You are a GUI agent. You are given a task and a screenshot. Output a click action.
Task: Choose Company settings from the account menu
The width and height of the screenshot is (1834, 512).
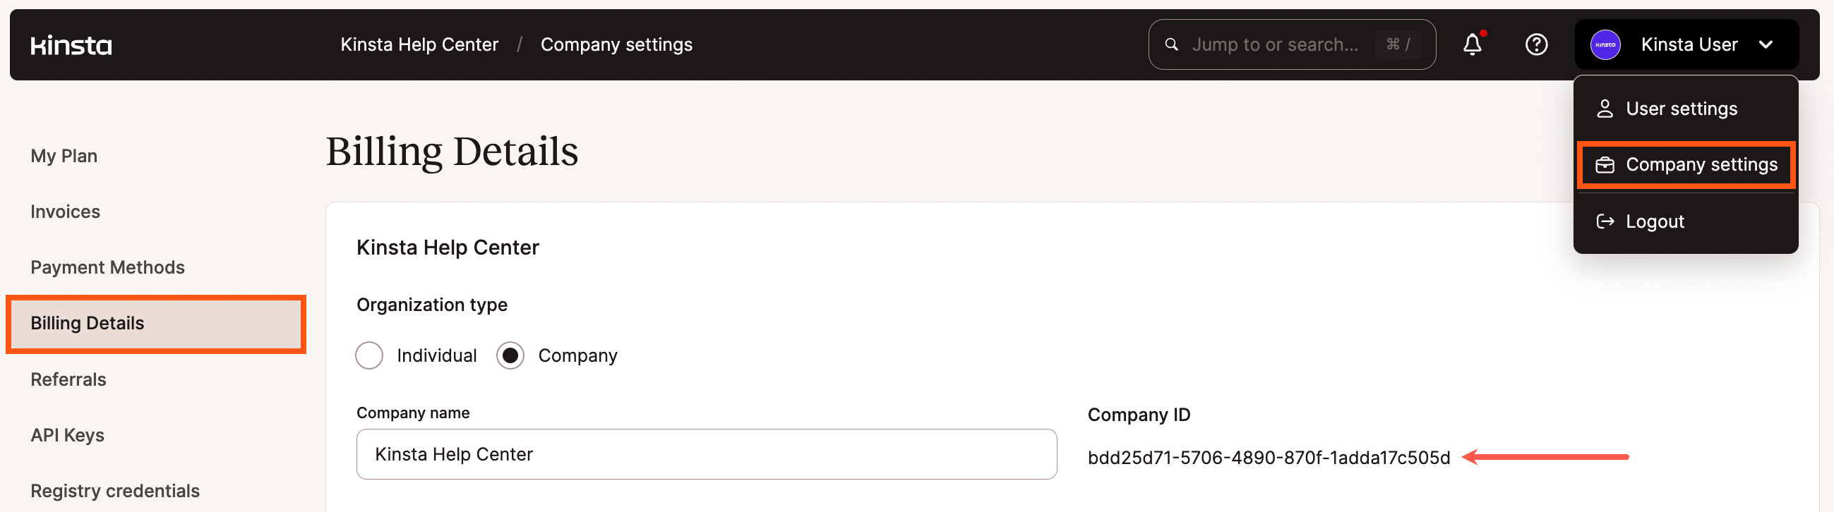pos(1701,164)
